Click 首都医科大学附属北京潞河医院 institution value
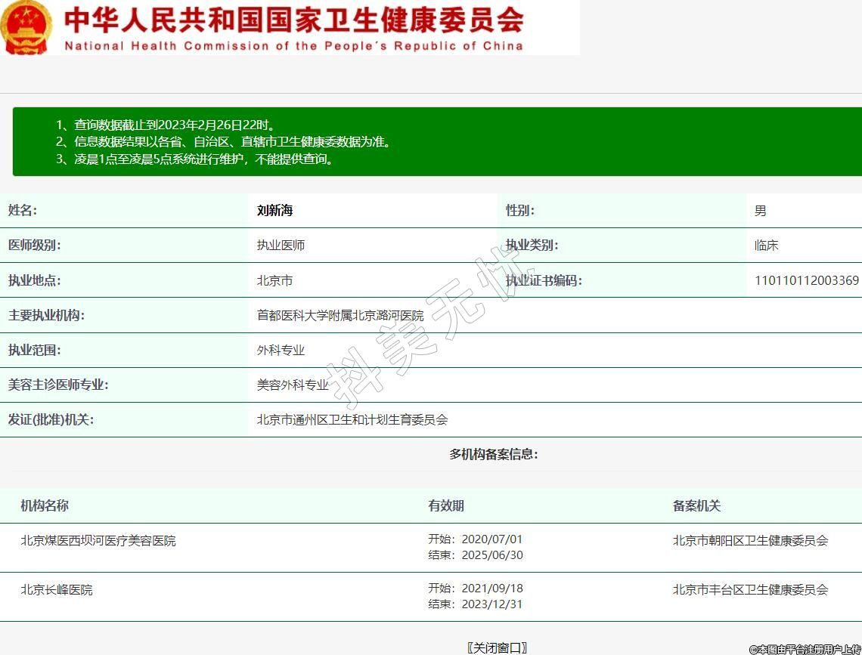 (340, 315)
